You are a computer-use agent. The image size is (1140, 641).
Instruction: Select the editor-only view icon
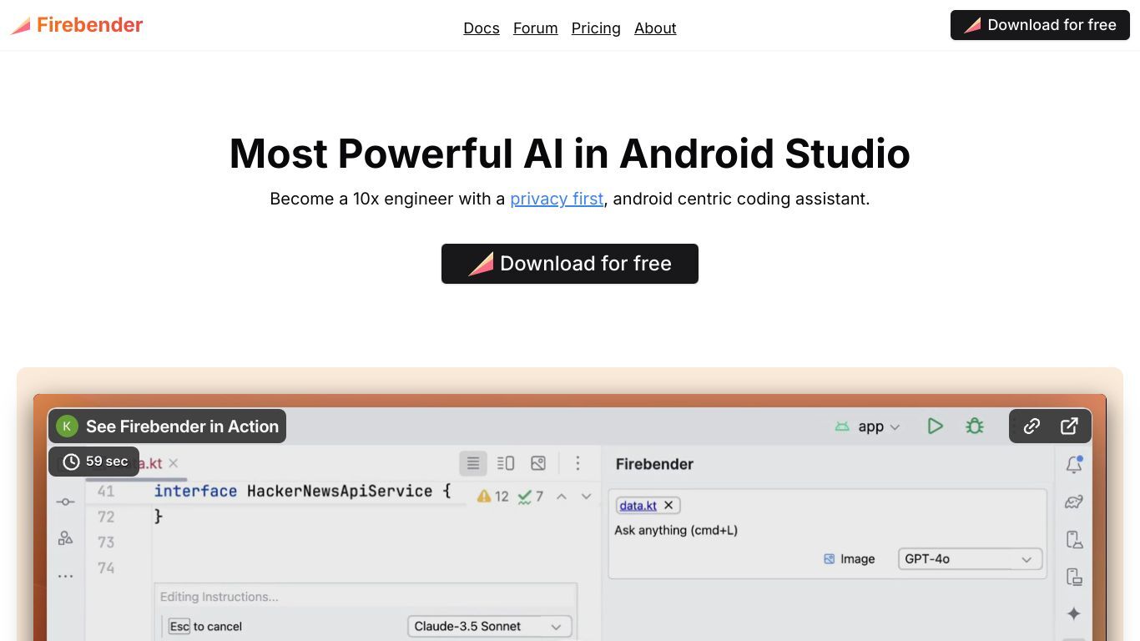coord(473,463)
